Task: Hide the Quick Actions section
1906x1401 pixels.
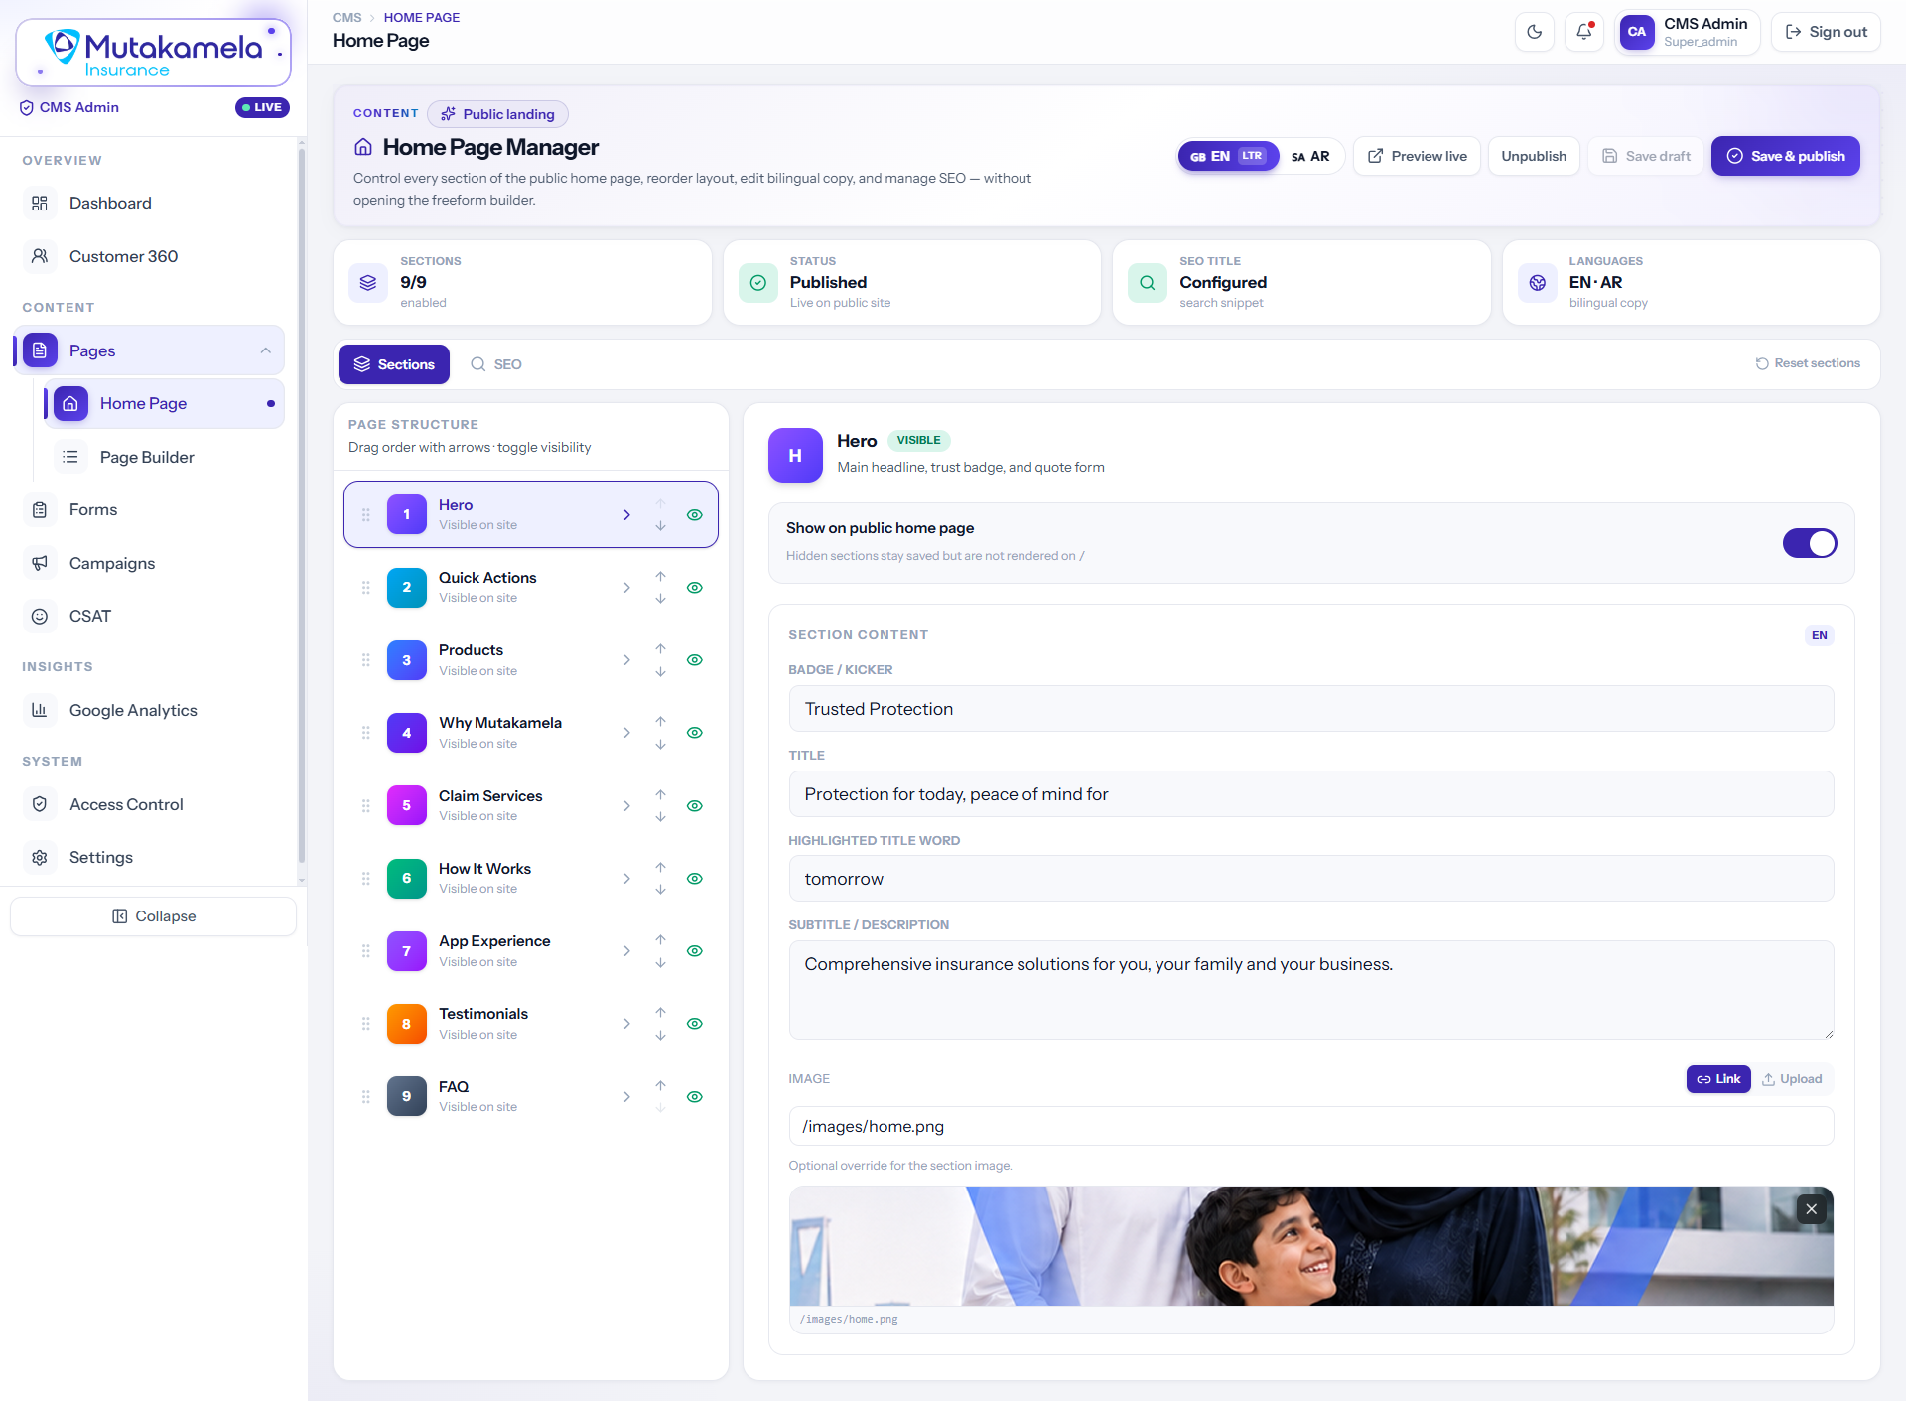Action: (695, 588)
